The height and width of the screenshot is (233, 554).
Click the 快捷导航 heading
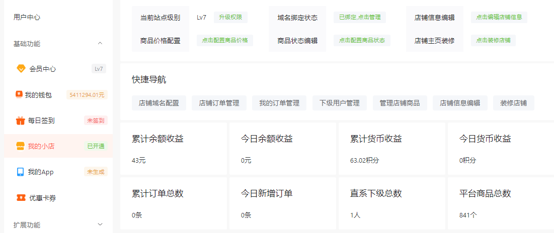pyautogui.click(x=149, y=80)
